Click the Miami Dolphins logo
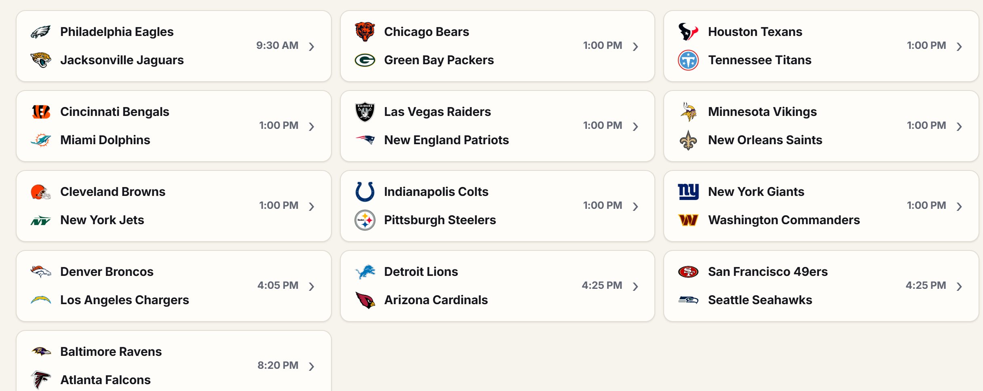 (x=41, y=140)
